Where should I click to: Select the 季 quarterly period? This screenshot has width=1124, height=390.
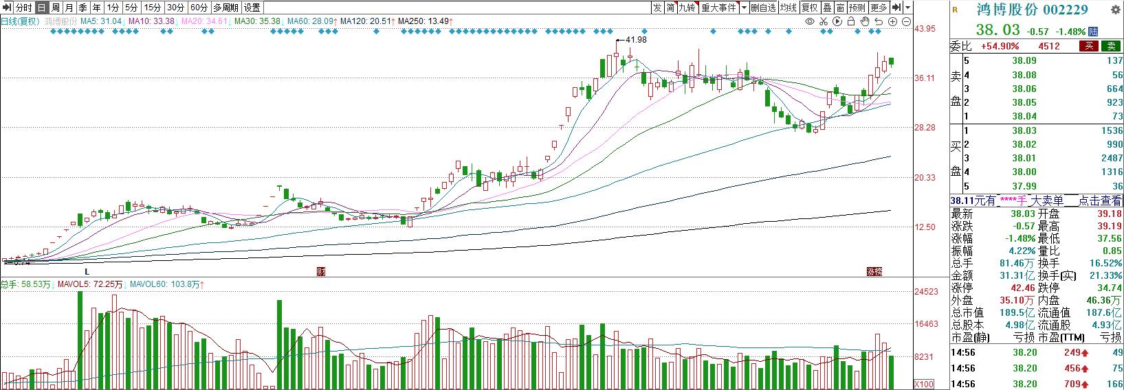[82, 8]
